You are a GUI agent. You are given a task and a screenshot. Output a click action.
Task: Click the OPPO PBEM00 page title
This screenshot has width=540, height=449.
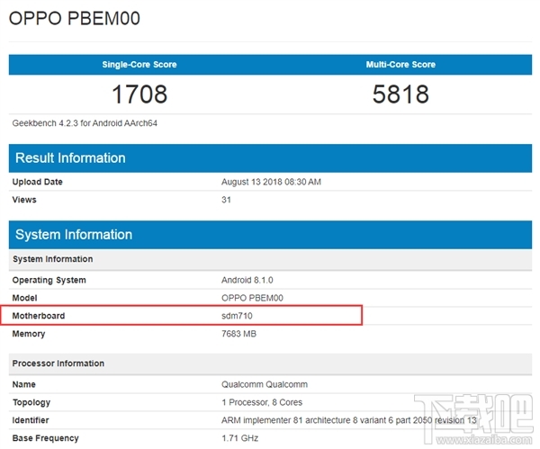coord(75,18)
